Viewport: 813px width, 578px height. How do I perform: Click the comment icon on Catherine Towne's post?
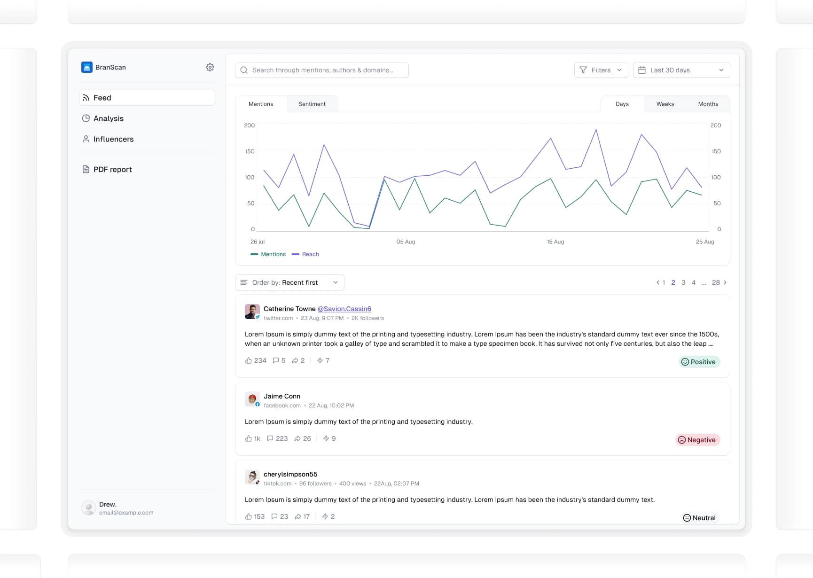[276, 360]
